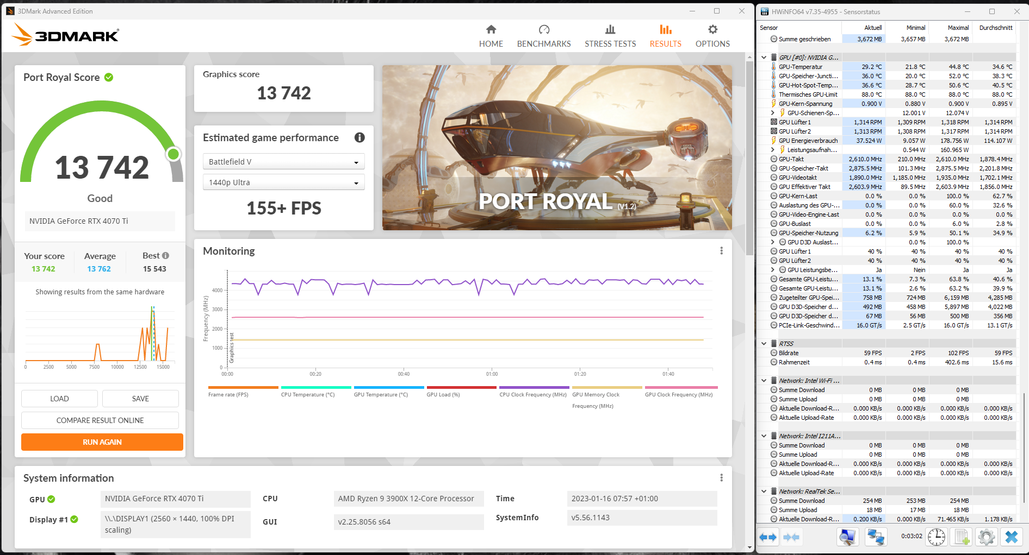Collapse the Network: RealTek group

click(764, 491)
